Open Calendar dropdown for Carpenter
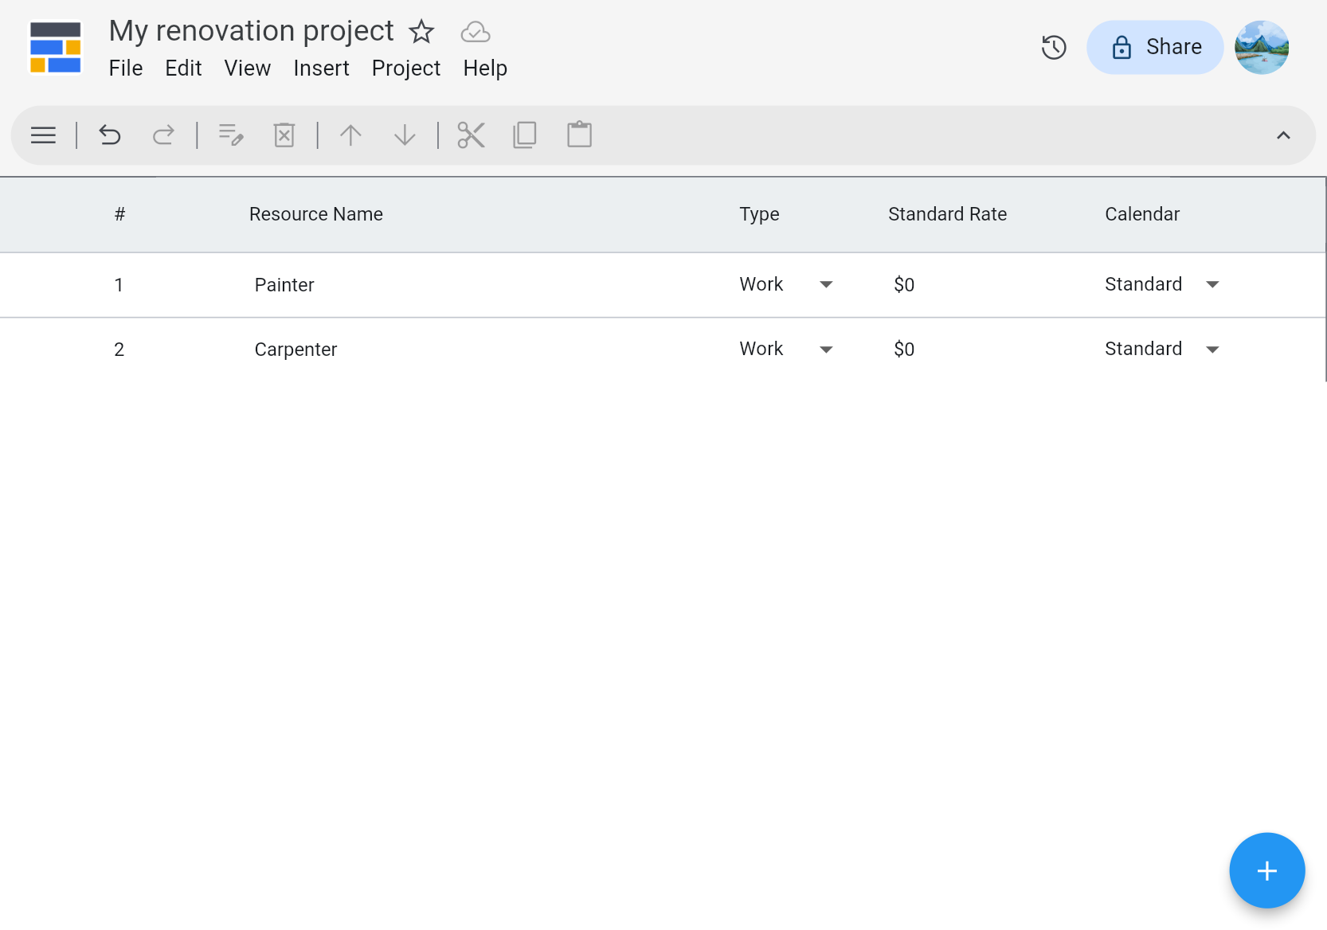1327x930 pixels. pyautogui.click(x=1212, y=350)
